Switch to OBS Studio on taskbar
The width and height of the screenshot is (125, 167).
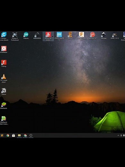[x=31, y=136]
